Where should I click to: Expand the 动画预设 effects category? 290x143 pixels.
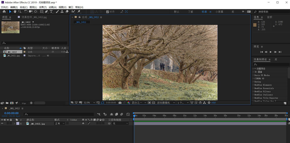(x=253, y=69)
